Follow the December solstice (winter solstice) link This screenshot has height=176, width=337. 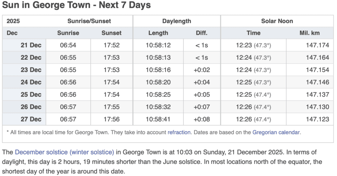pyautogui.click(x=64, y=152)
